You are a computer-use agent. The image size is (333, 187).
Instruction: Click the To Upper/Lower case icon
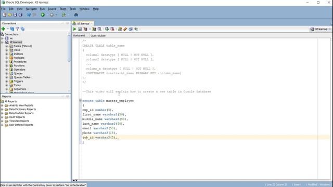click(136, 29)
